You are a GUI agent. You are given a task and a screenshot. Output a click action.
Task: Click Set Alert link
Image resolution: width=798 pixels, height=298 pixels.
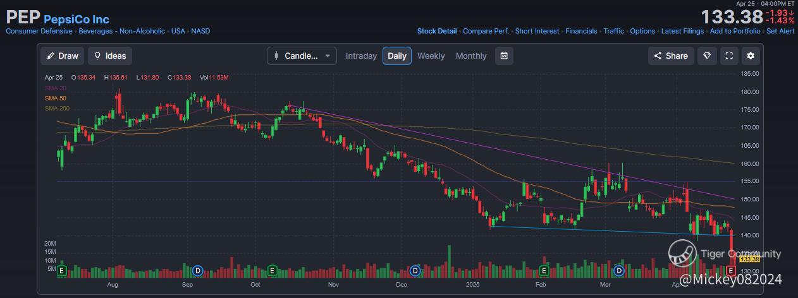point(780,31)
